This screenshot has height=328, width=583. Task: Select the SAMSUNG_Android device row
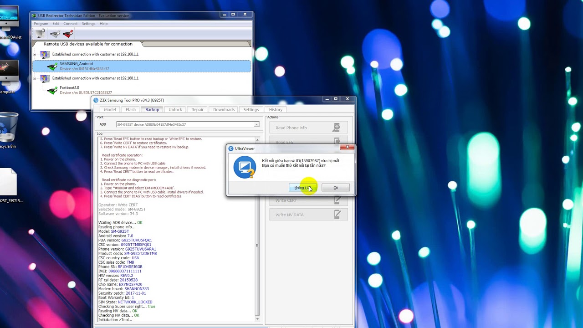(x=142, y=67)
